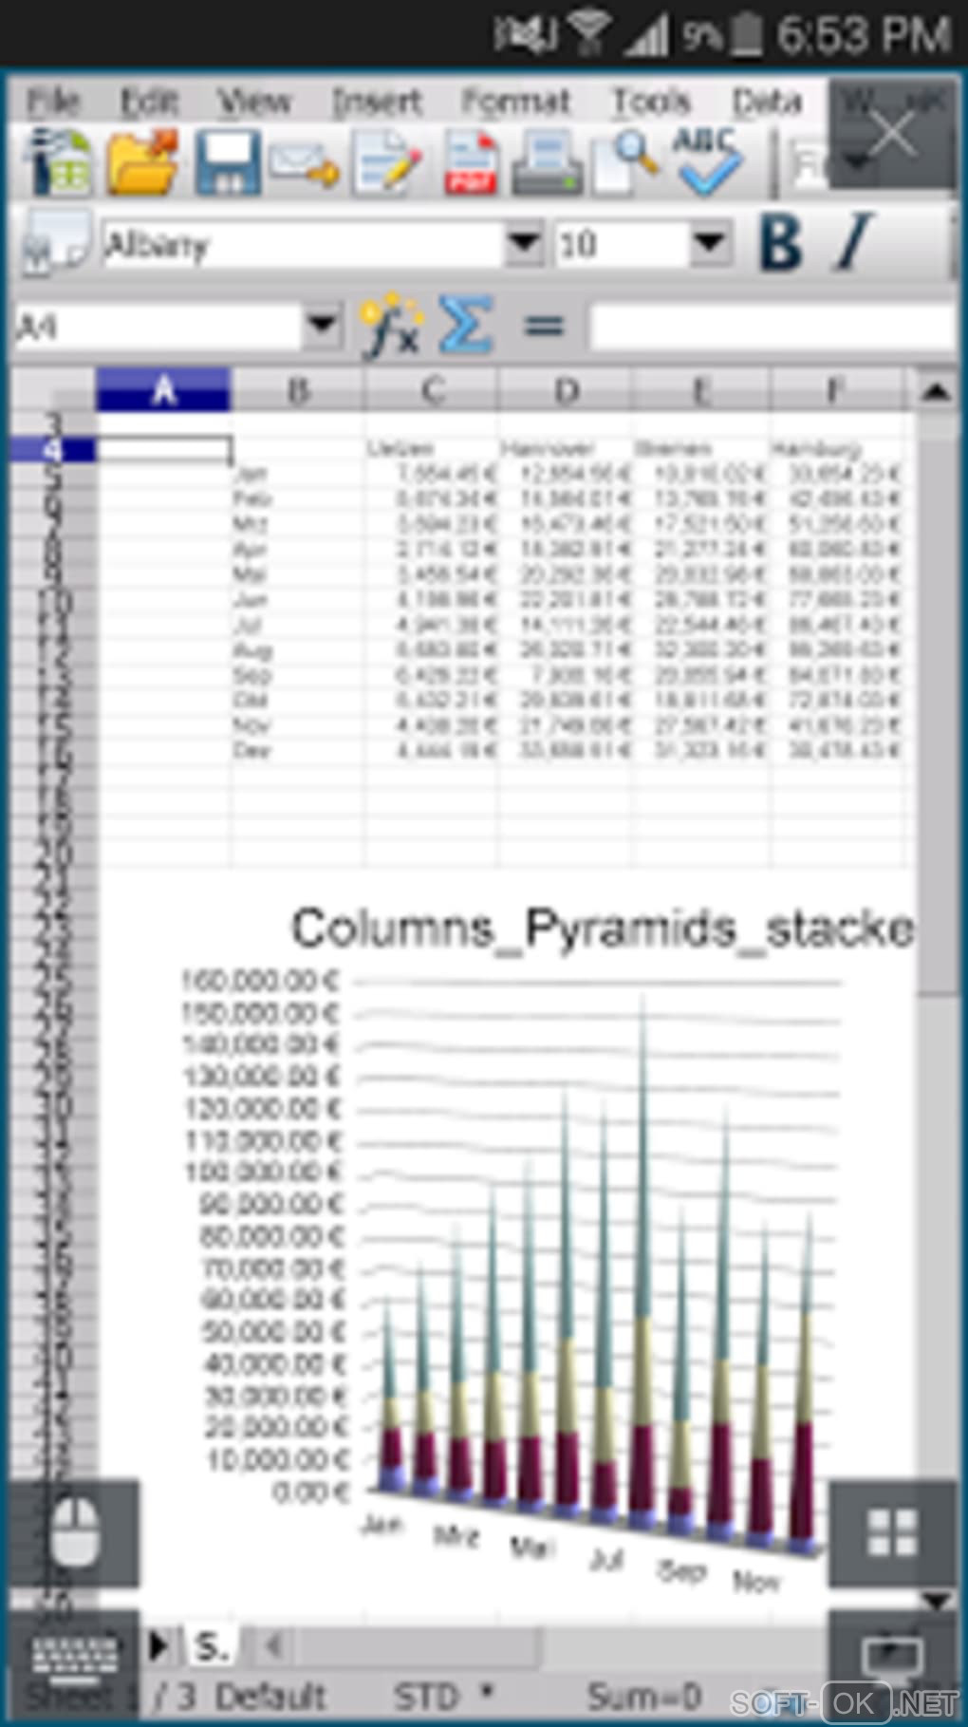Image resolution: width=968 pixels, height=1727 pixels.
Task: Click the Sum sigma icon
Action: [467, 325]
